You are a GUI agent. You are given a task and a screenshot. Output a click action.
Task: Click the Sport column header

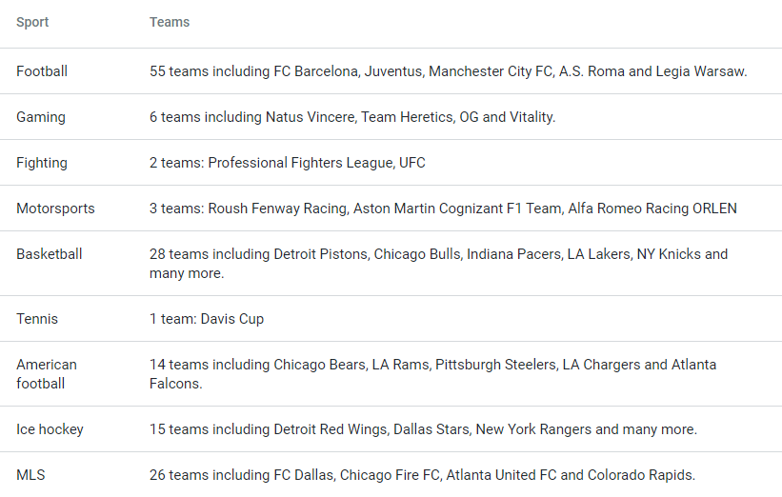32,22
